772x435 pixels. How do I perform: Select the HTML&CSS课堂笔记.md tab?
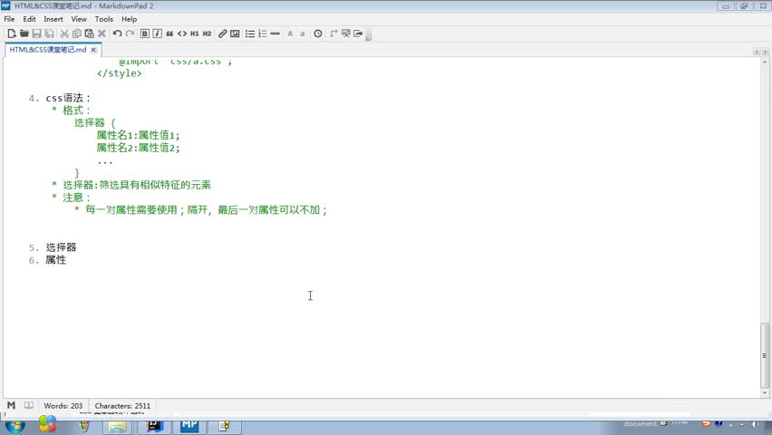coord(48,50)
